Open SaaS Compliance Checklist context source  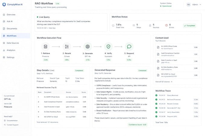[177, 54]
